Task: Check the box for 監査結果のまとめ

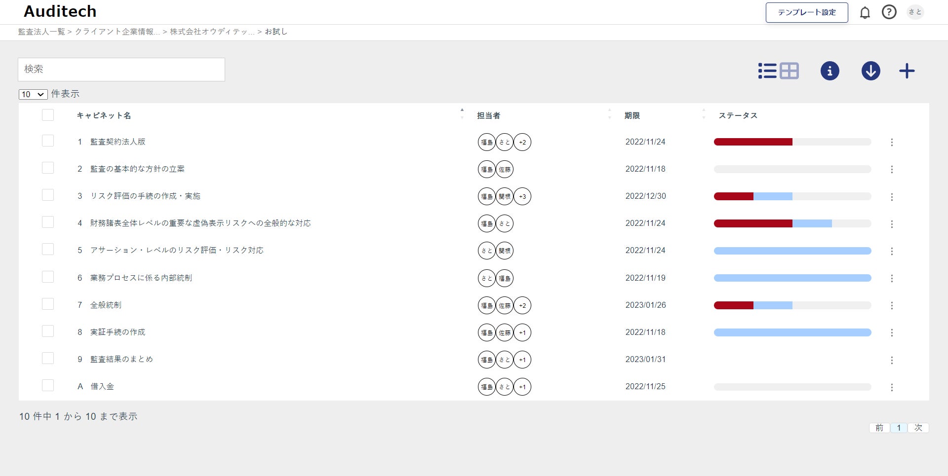Action: click(x=48, y=358)
